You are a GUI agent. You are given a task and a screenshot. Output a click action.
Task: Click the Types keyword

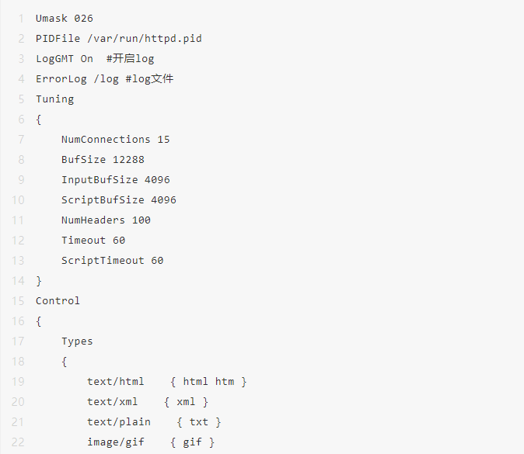(x=77, y=341)
